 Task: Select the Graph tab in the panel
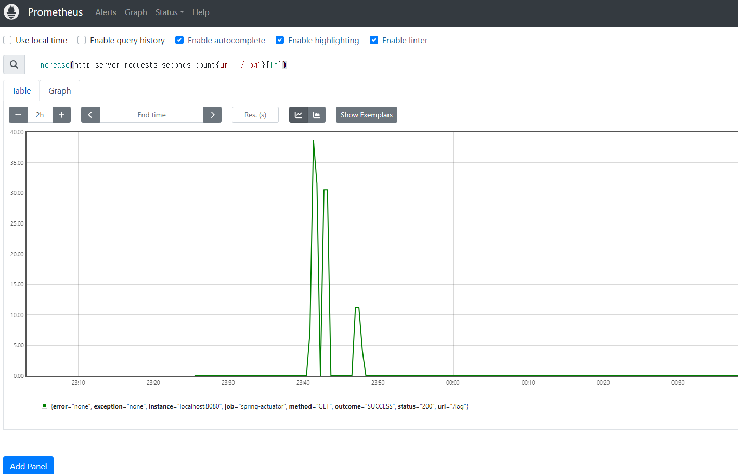60,90
